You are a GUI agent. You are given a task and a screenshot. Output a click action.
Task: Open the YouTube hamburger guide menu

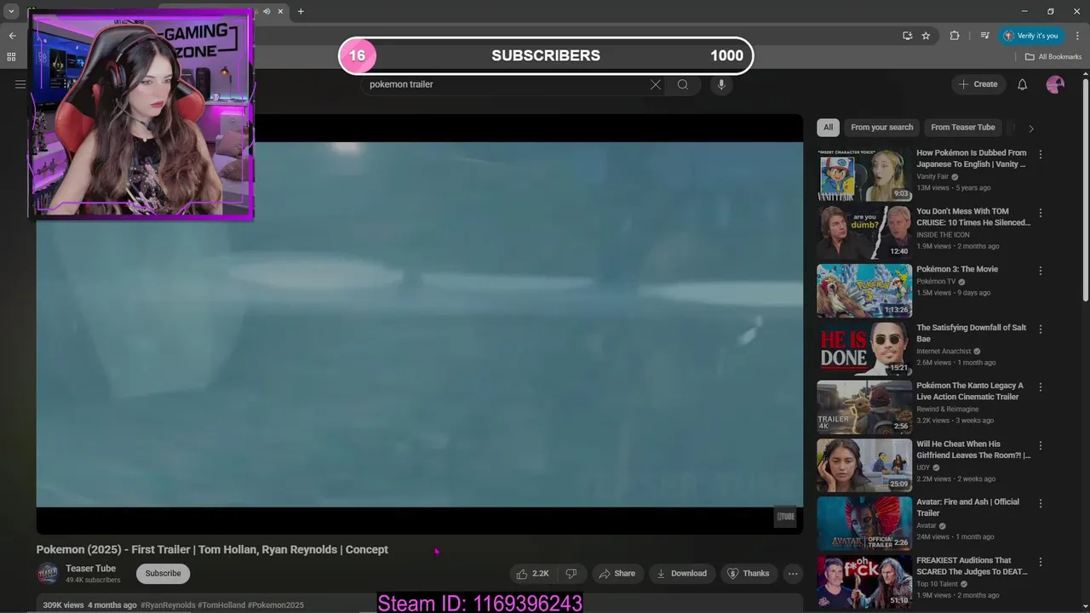(x=20, y=84)
